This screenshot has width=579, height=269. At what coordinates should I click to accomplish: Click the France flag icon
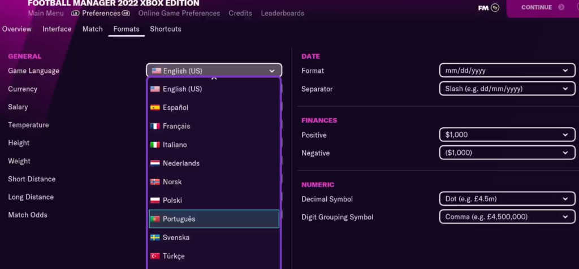pos(155,126)
